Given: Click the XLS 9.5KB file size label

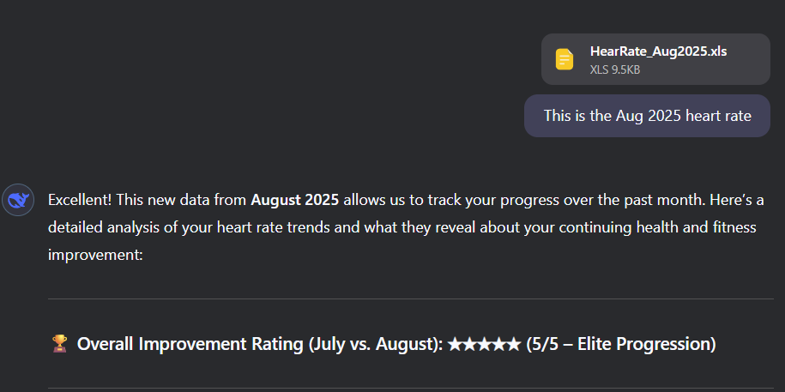Looking at the screenshot, I should point(614,69).
